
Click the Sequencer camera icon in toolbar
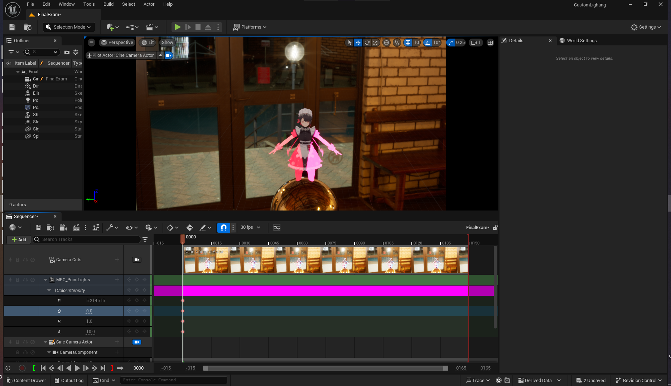point(63,228)
